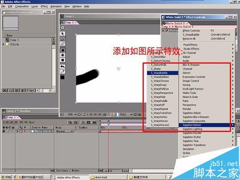
Task: Select the Paint Brush tool
Action: [x=62, y=38]
